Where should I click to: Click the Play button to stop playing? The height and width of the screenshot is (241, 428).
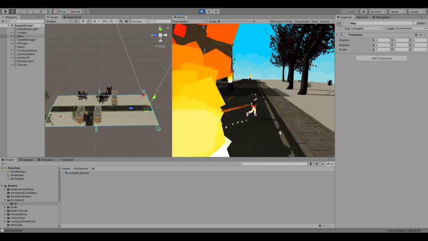tap(202, 11)
